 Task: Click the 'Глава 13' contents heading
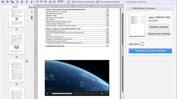[x=66, y=10]
